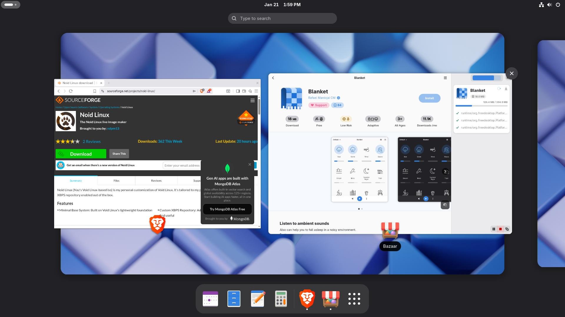The height and width of the screenshot is (317, 565).
Task: Open Files from the dock
Action: (234, 299)
